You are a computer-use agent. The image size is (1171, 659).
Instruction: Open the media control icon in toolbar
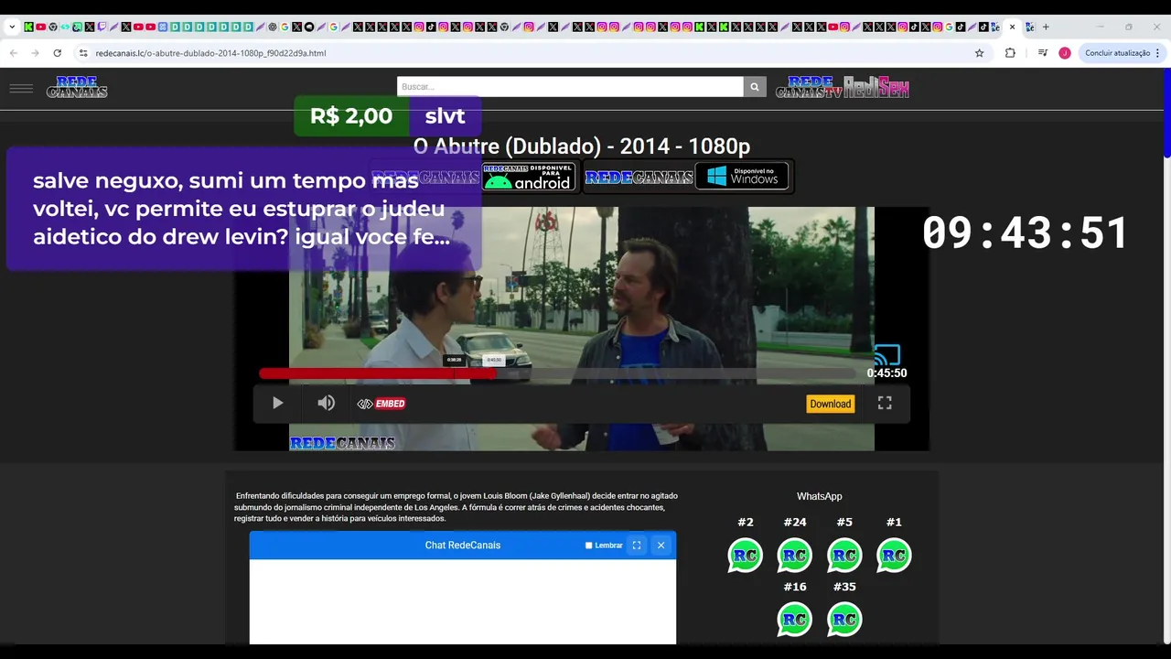(x=1043, y=53)
